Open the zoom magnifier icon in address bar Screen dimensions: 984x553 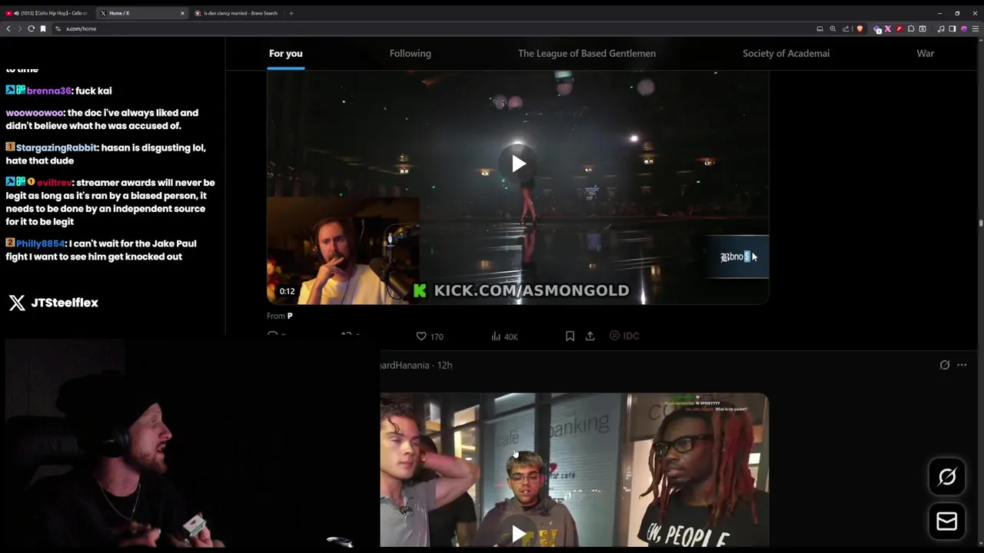(833, 28)
